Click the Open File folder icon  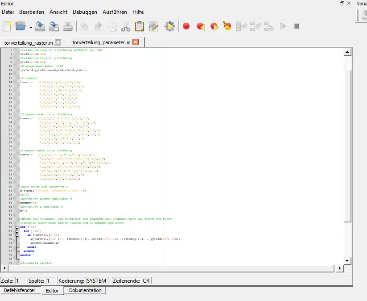pyautogui.click(x=21, y=26)
